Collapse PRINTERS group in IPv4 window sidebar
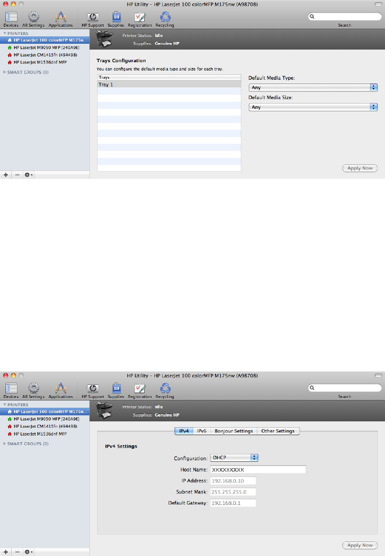 point(4,404)
